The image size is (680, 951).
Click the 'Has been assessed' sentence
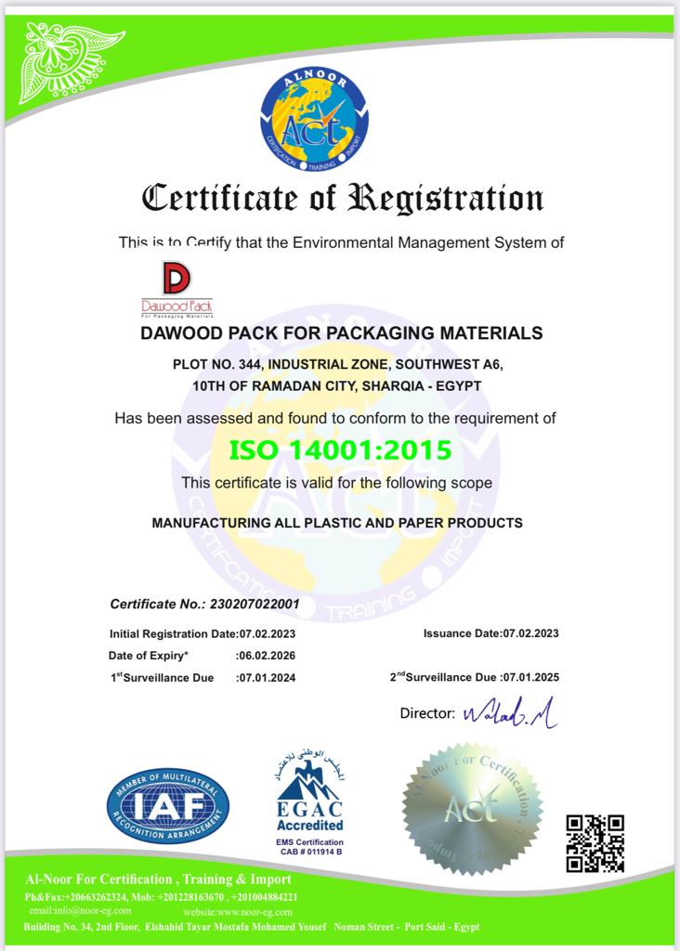tap(335, 419)
